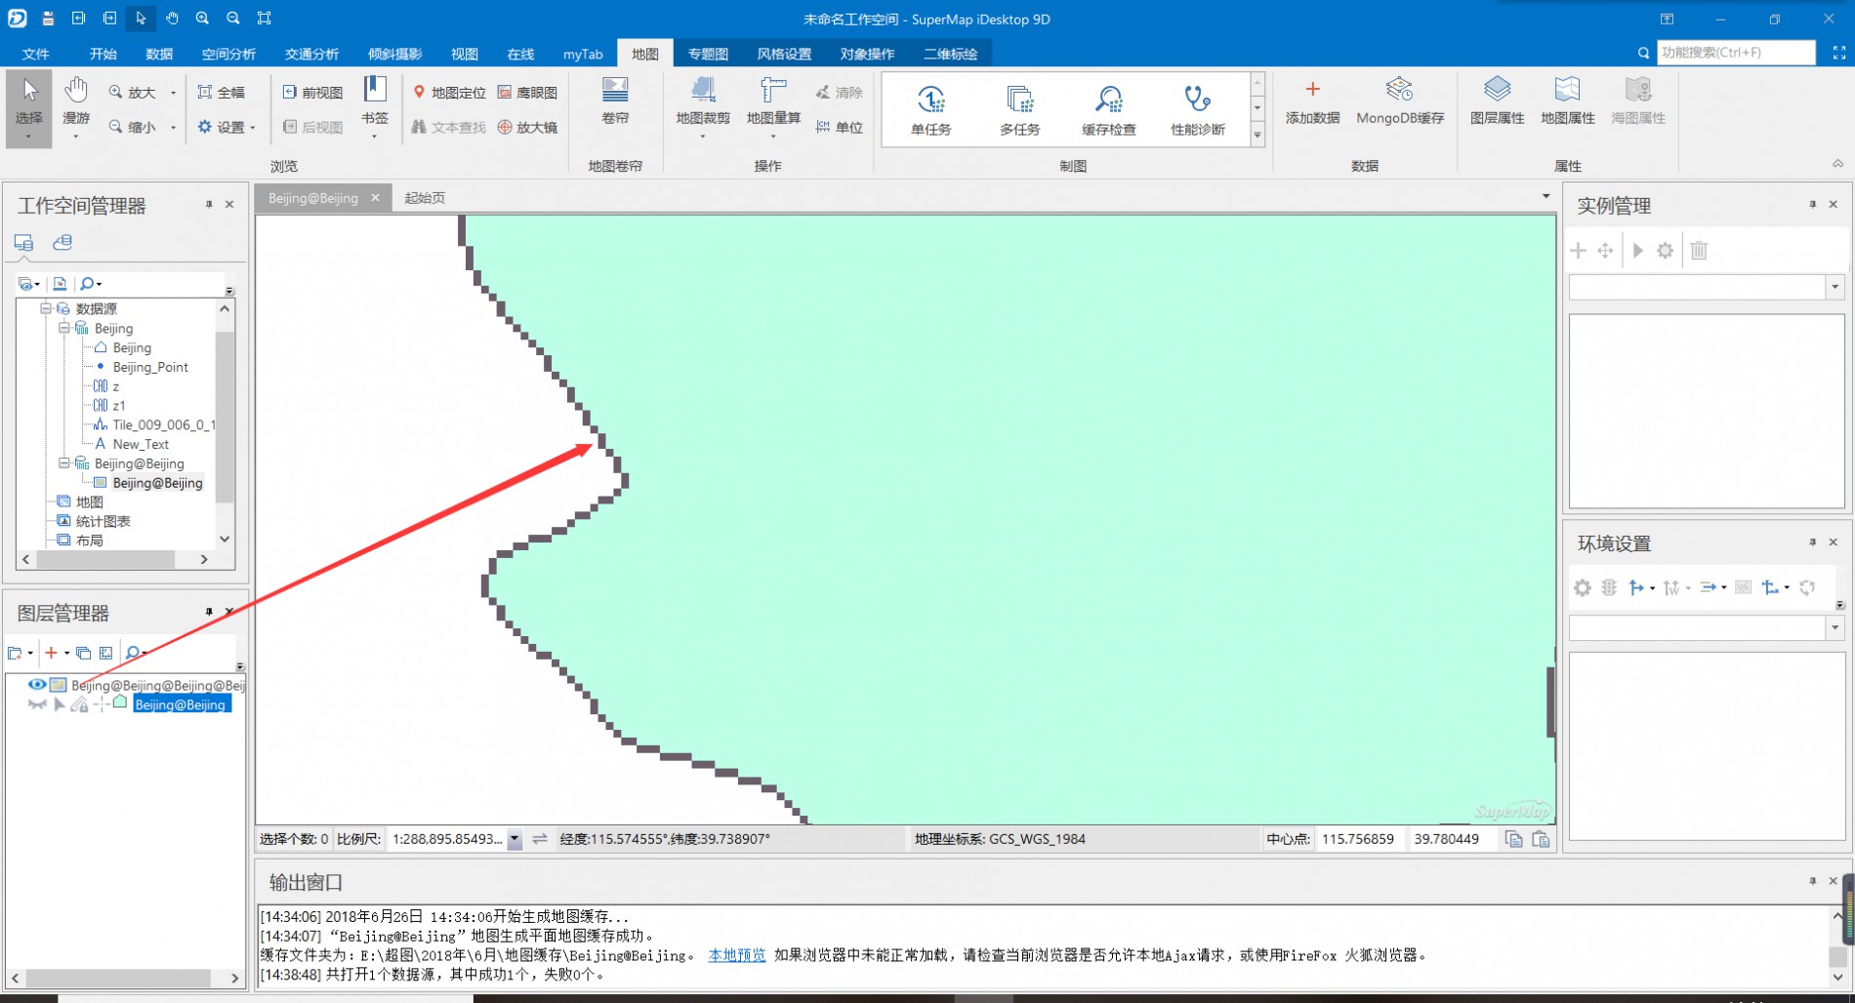Screen dimensions: 1855x1003
Task: Open 地图属性 map properties
Action: tap(1567, 101)
